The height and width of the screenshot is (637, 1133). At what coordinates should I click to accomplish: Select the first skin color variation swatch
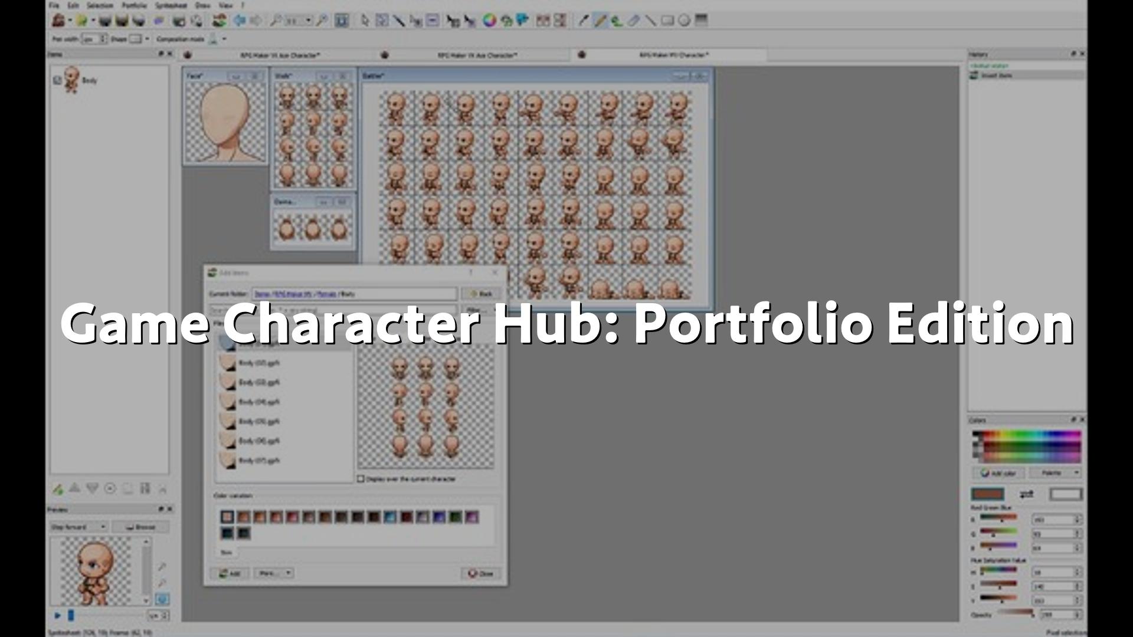(227, 517)
